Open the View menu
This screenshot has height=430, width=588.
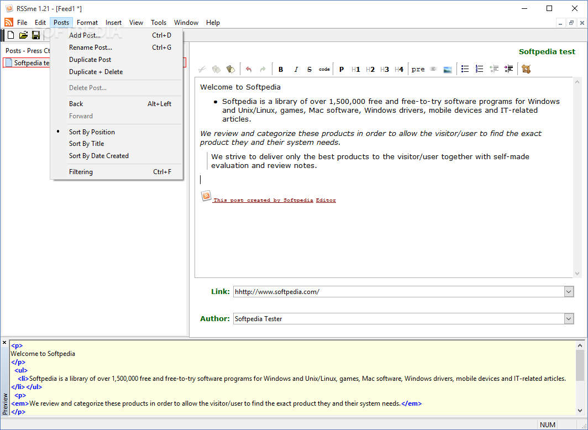[x=136, y=23]
